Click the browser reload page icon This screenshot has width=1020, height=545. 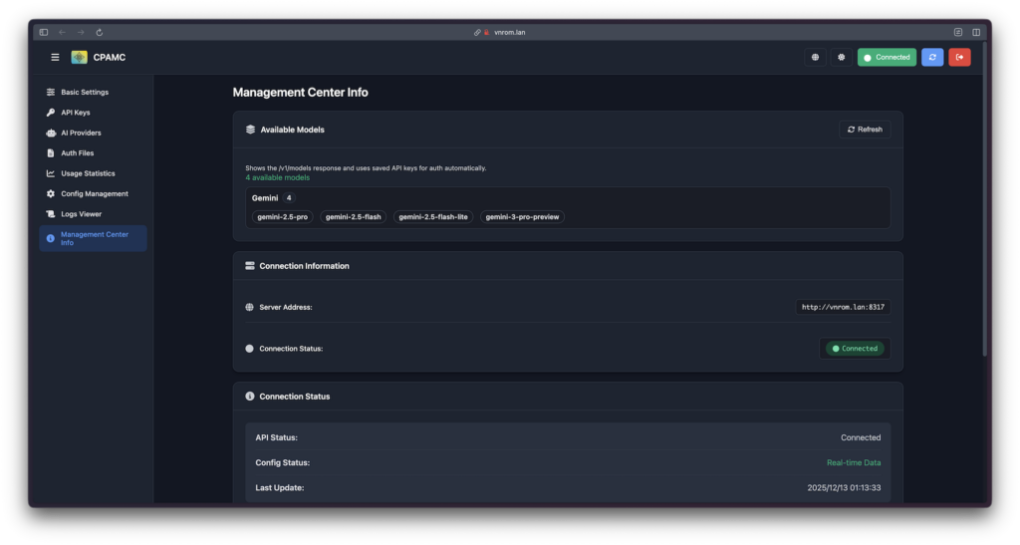pyautogui.click(x=99, y=32)
